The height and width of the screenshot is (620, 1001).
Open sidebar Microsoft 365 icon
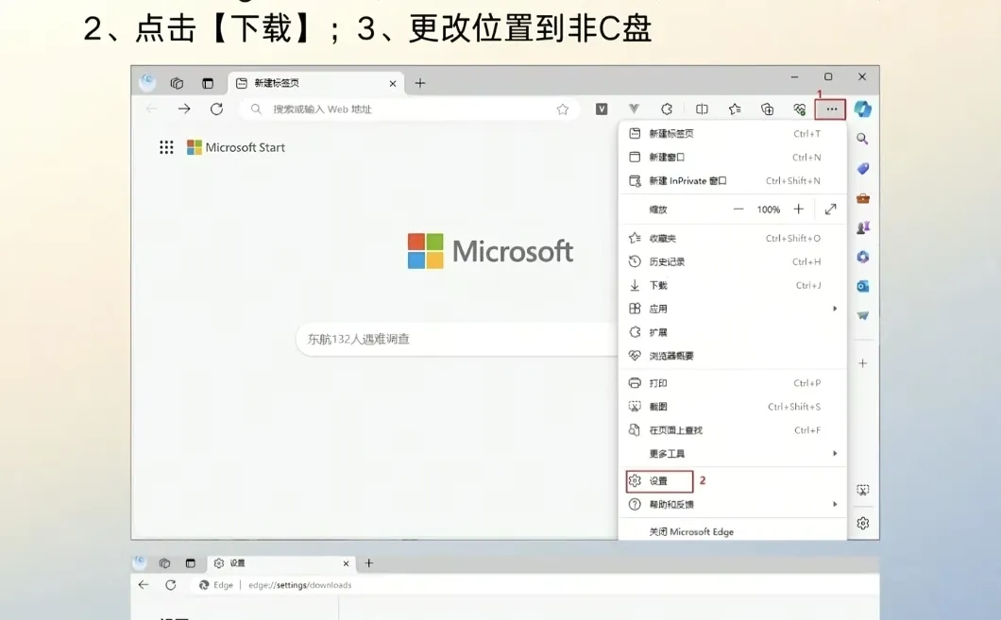point(862,257)
